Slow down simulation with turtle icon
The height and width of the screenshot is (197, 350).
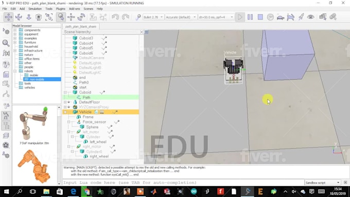coord(281,17)
